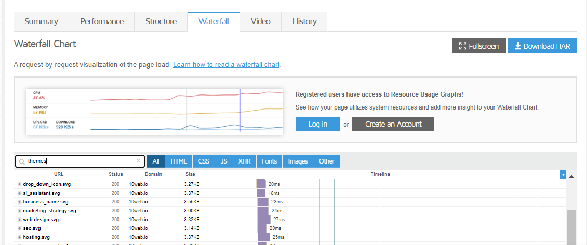Expand the seo.svg request row
587x245 pixels.
19,228
